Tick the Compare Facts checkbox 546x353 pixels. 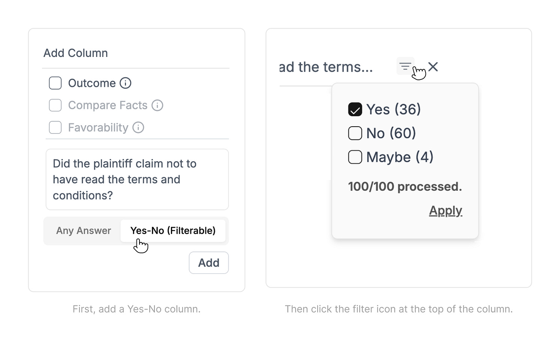click(x=55, y=105)
